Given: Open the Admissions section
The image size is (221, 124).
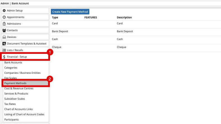Looking at the screenshot, I should pos(25,24).
